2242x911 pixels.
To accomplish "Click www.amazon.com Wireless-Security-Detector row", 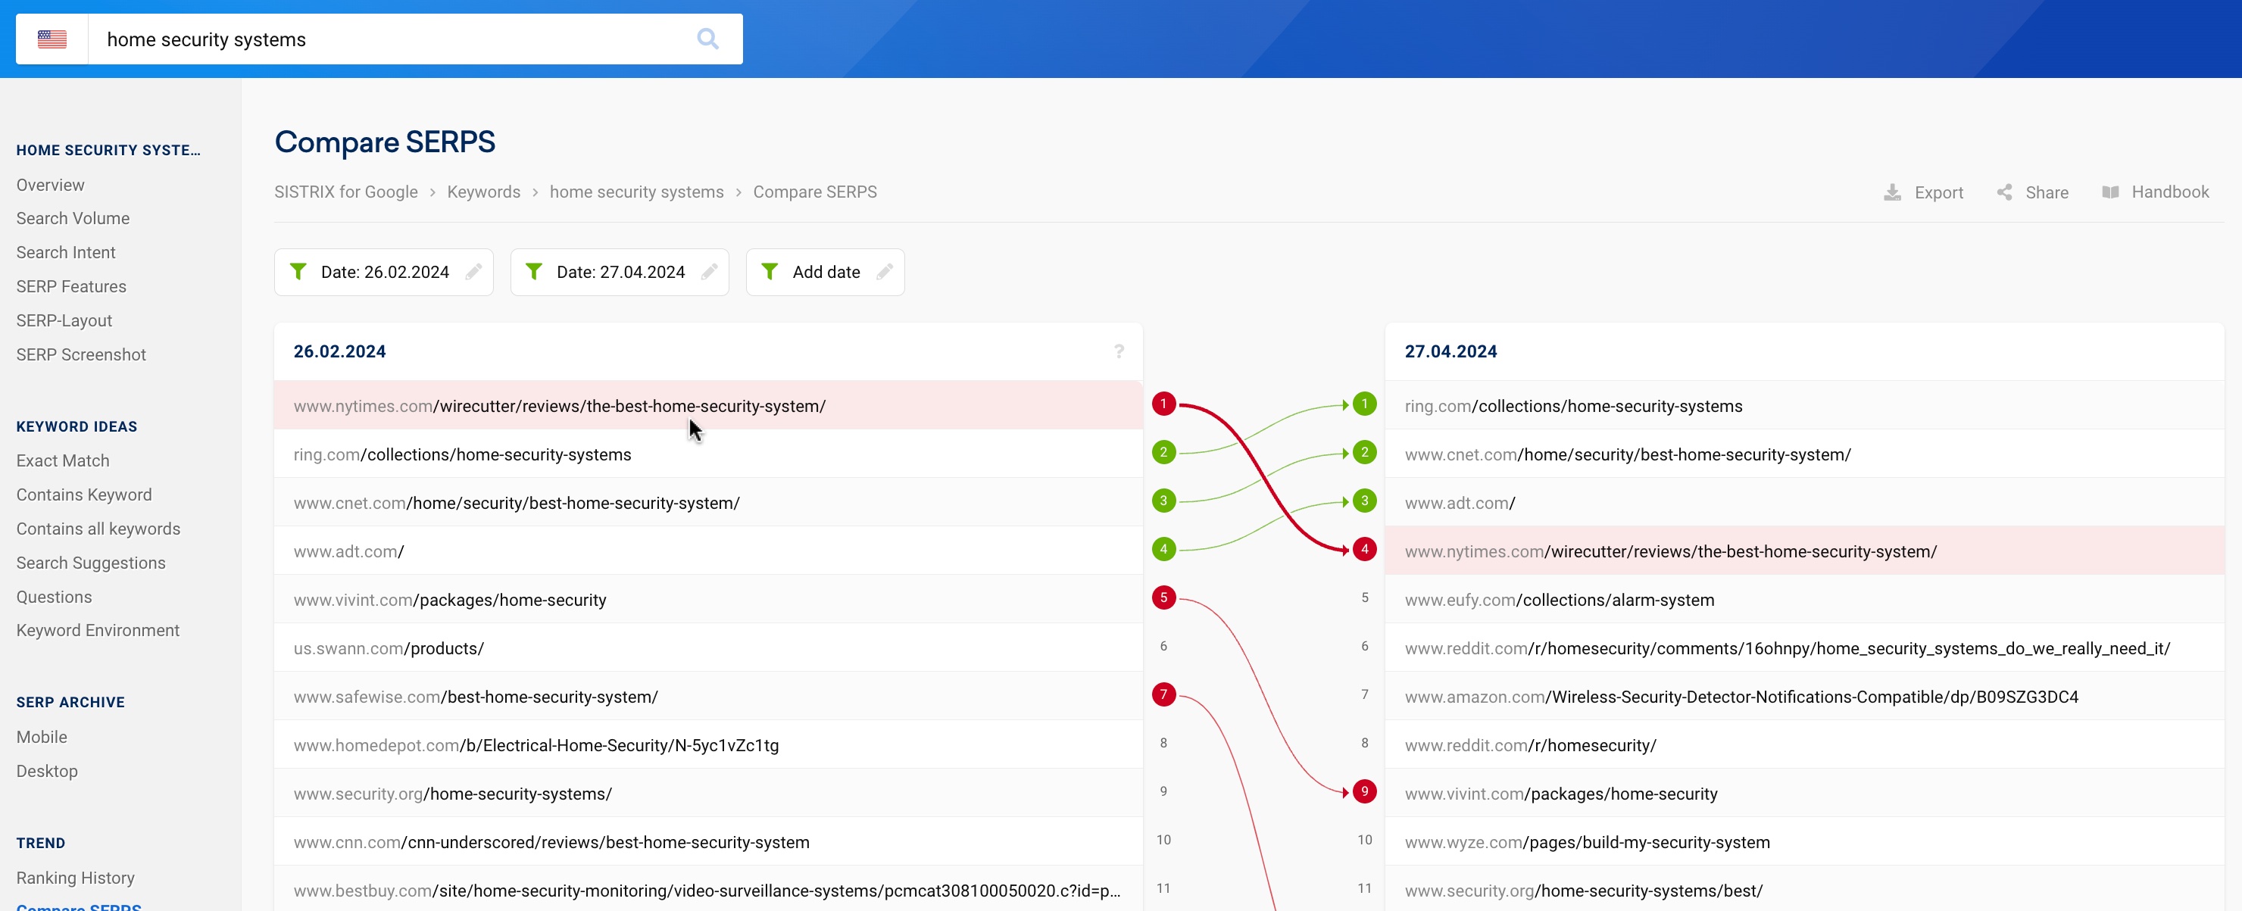I will [x=1804, y=696].
